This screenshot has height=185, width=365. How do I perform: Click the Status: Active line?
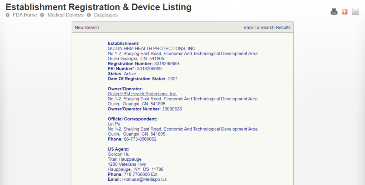tap(122, 74)
